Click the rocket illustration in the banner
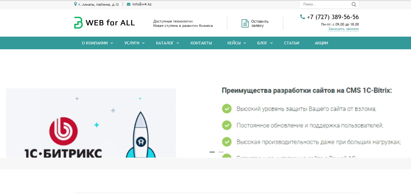This screenshot has width=411, height=194. (141, 135)
